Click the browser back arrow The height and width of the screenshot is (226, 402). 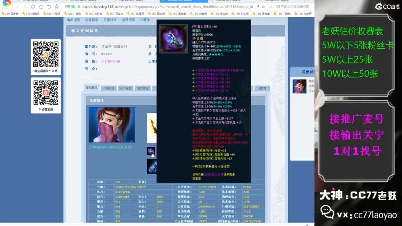[x=17, y=7]
